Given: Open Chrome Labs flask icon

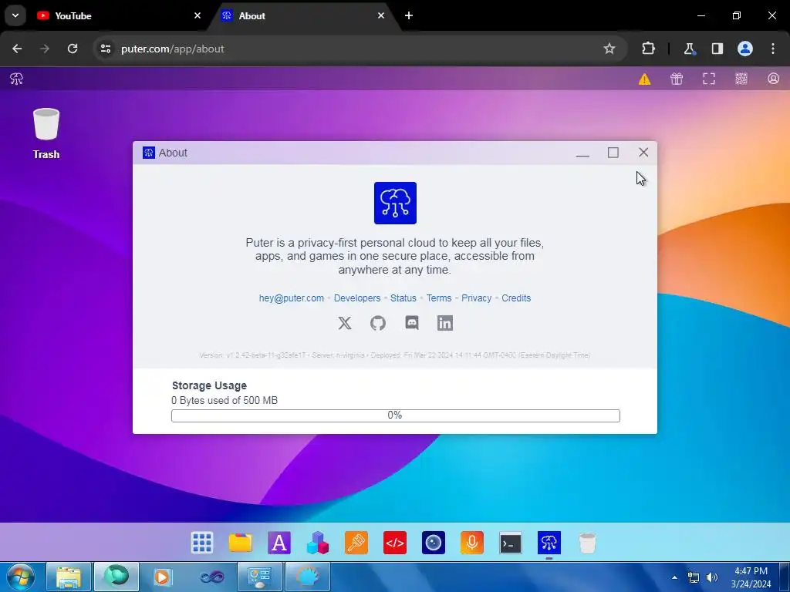Looking at the screenshot, I should 689,49.
